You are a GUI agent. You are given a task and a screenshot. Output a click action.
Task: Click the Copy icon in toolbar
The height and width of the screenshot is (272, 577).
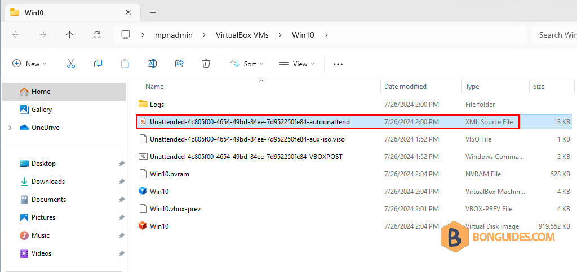98,64
